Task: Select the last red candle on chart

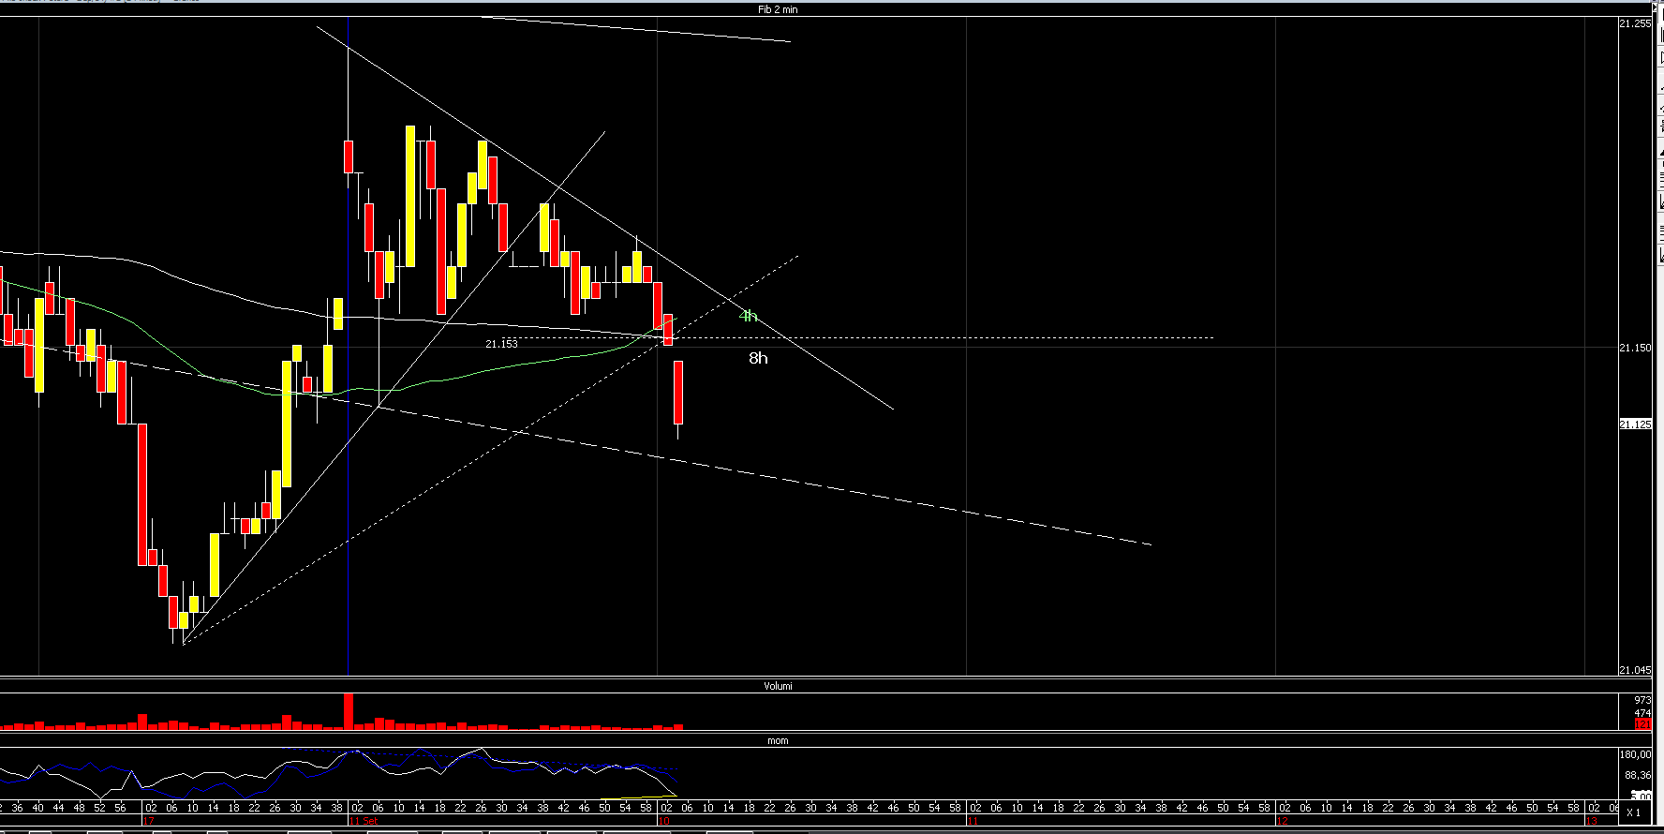Action: click(x=677, y=393)
